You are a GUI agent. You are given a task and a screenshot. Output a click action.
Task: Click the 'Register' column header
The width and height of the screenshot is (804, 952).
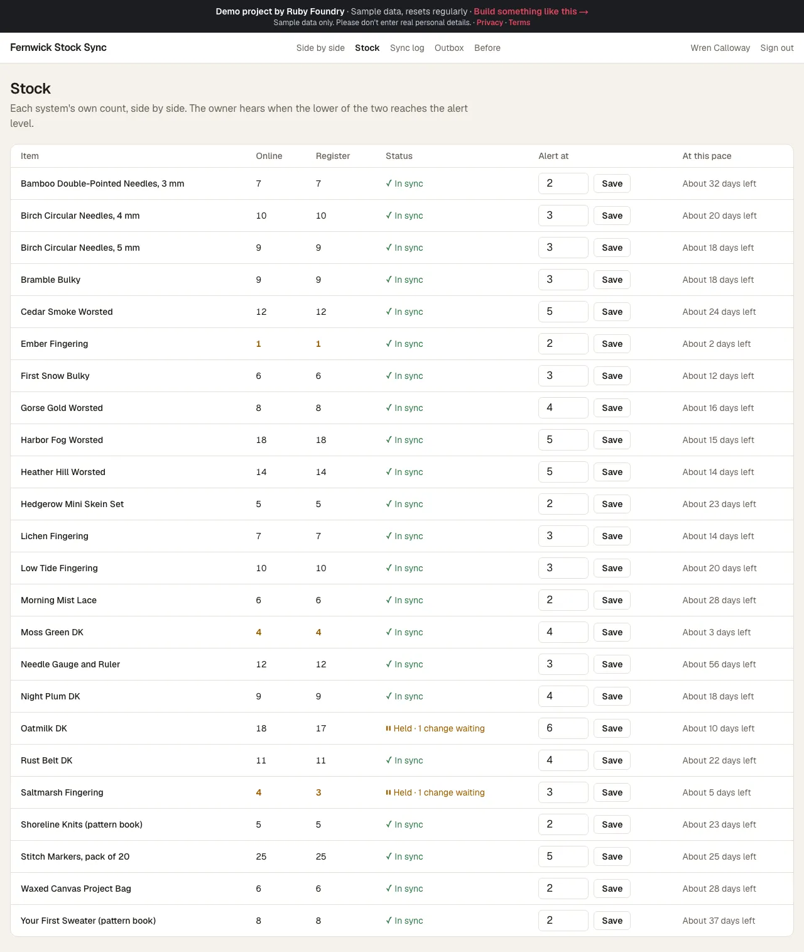pos(333,156)
